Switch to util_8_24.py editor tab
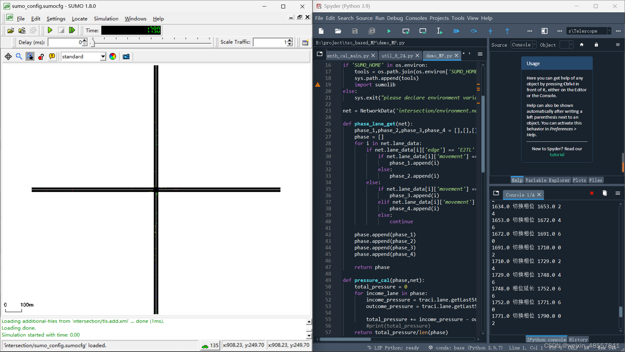 click(397, 56)
